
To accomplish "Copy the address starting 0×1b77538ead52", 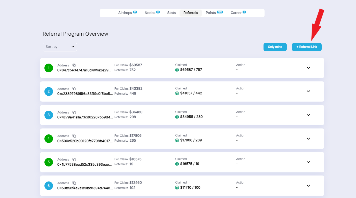I will [x=74, y=159].
